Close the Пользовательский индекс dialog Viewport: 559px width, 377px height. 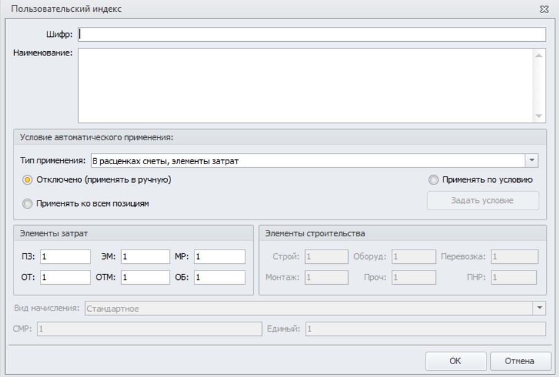point(544,9)
